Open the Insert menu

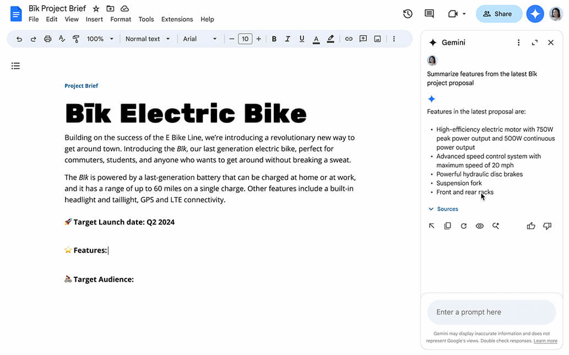pyautogui.click(x=94, y=19)
